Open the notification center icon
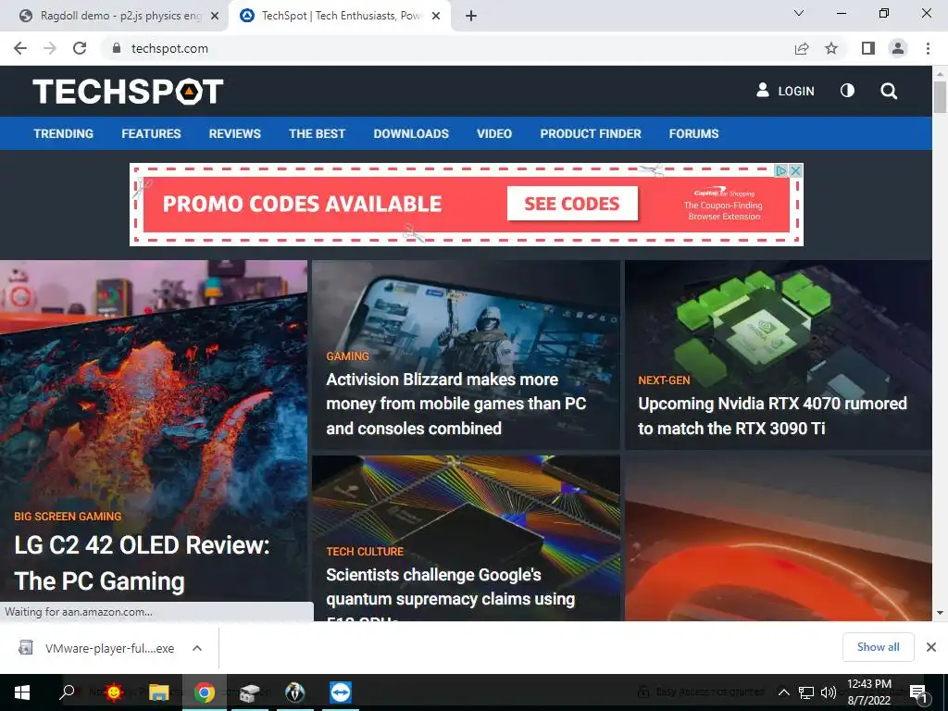This screenshot has height=711, width=948. coord(918,693)
